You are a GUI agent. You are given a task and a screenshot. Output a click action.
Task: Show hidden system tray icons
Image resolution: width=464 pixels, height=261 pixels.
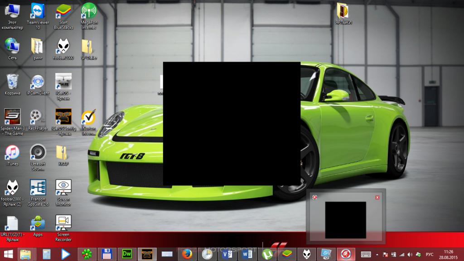point(377,254)
